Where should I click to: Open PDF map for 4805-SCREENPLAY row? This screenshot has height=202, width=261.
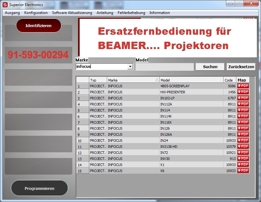(243, 86)
